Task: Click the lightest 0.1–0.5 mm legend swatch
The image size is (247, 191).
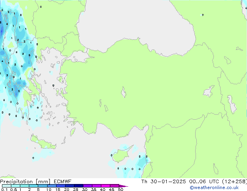Action: point(7,186)
